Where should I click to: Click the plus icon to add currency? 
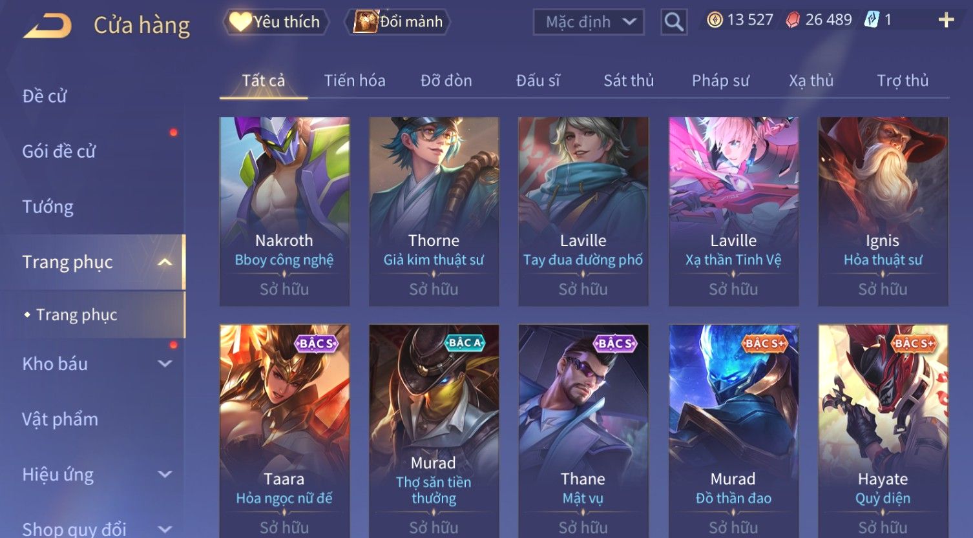tap(946, 21)
